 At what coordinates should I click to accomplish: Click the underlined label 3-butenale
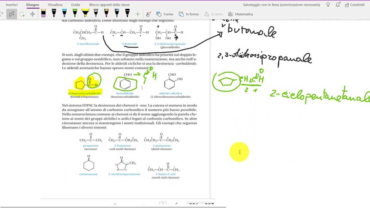point(129,44)
